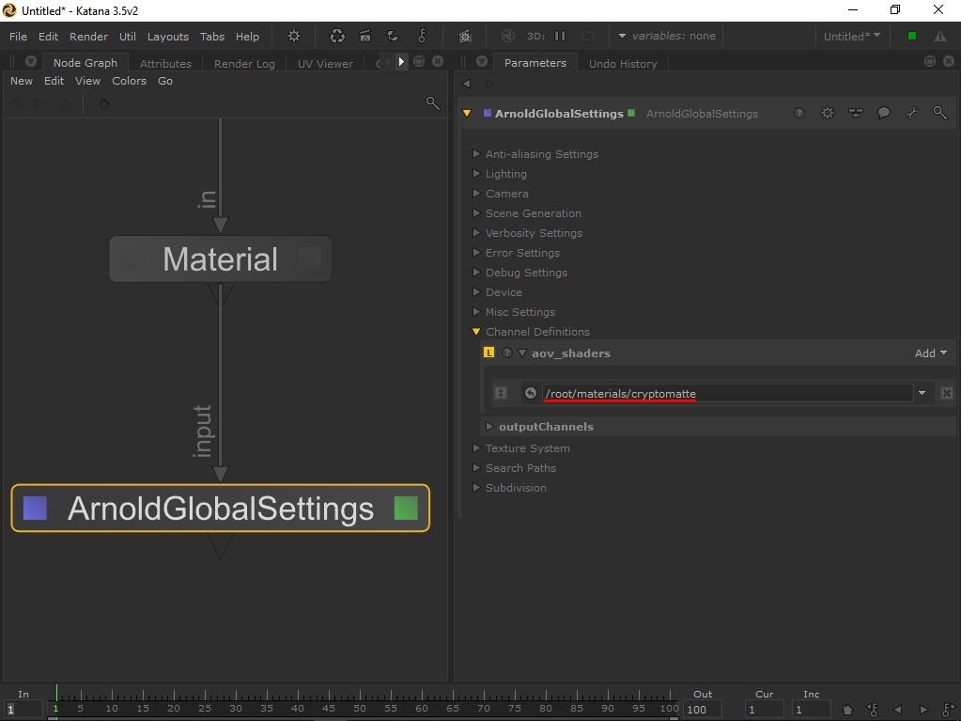Collapse the ArnoldGlobalSettings parameters block
This screenshot has width=961, height=721.
pos(467,114)
